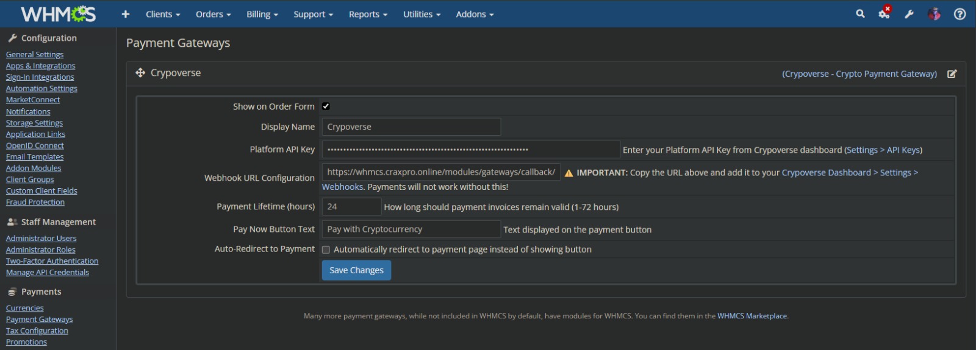
Task: Open General Settings link
Action: 35,54
